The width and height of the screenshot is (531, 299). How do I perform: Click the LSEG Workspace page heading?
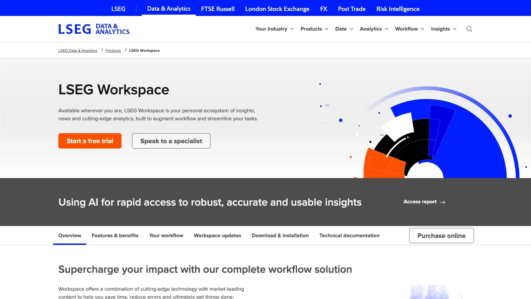point(114,90)
